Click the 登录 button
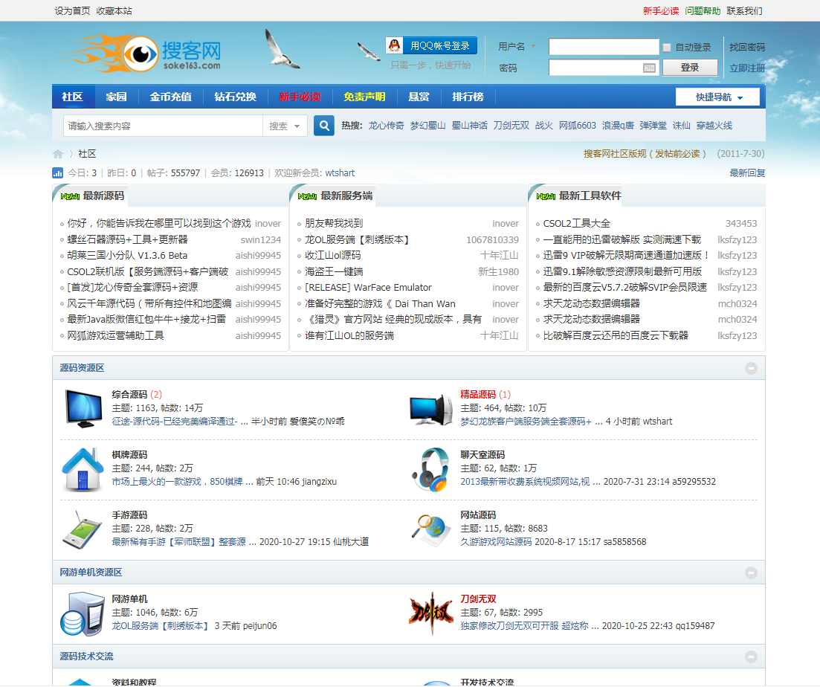The height and width of the screenshot is (687, 820). [x=689, y=68]
